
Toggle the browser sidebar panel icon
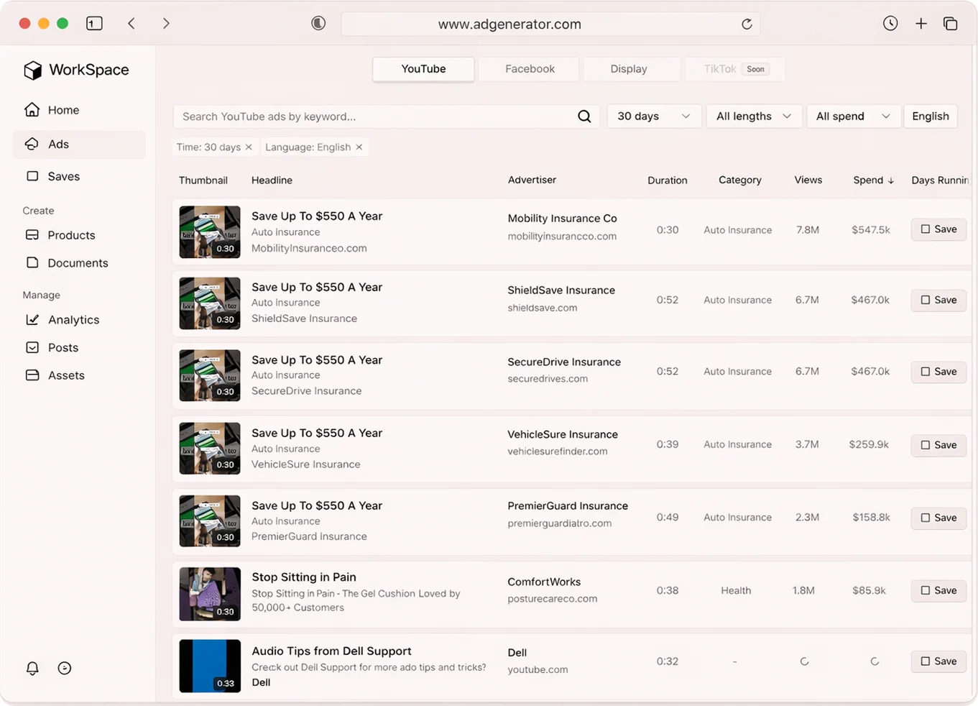tap(94, 24)
